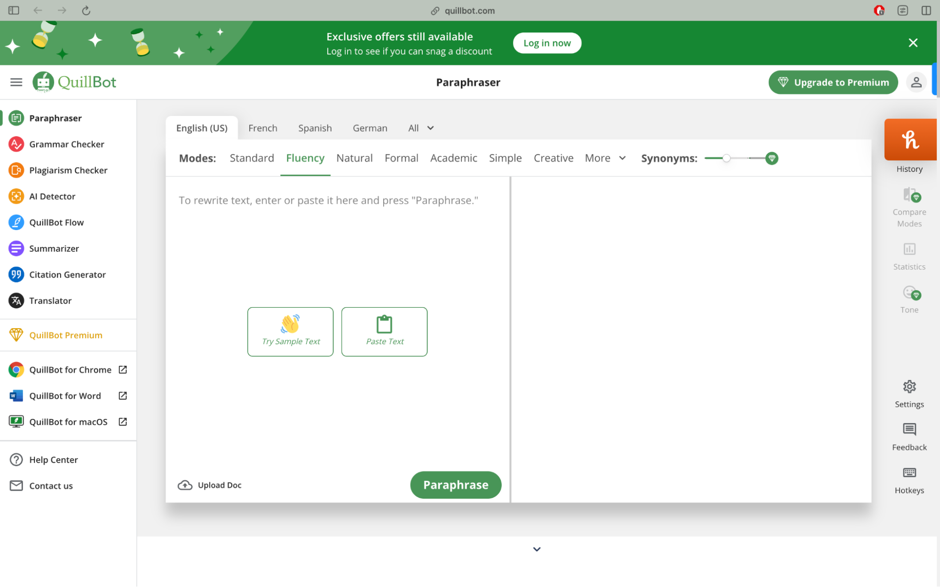Open AI Detector from sidebar

pos(42,196)
